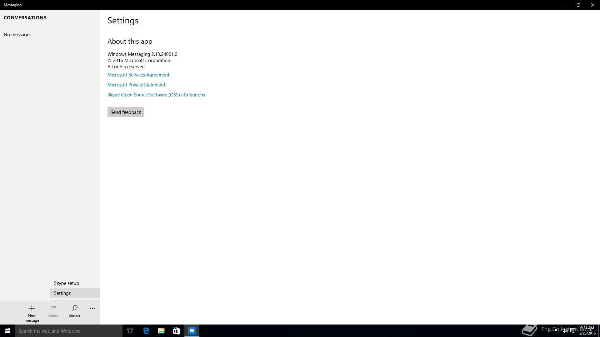The width and height of the screenshot is (600, 337).
Task: Start a New message
Action: [x=32, y=313]
